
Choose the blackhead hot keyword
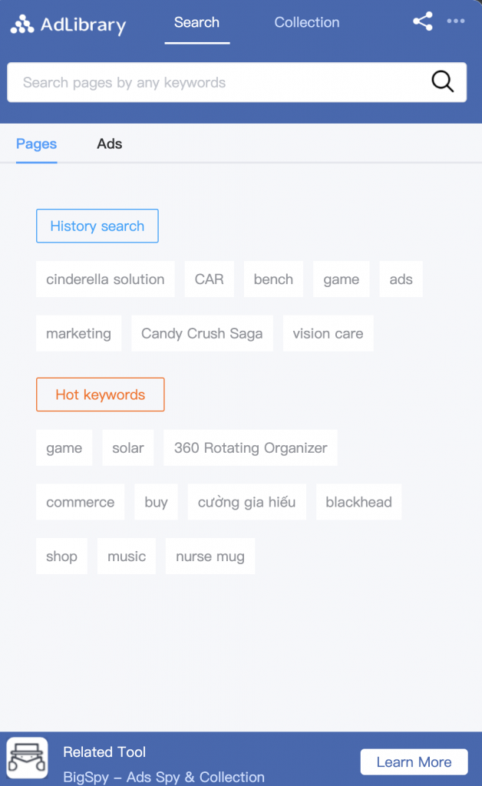click(358, 502)
